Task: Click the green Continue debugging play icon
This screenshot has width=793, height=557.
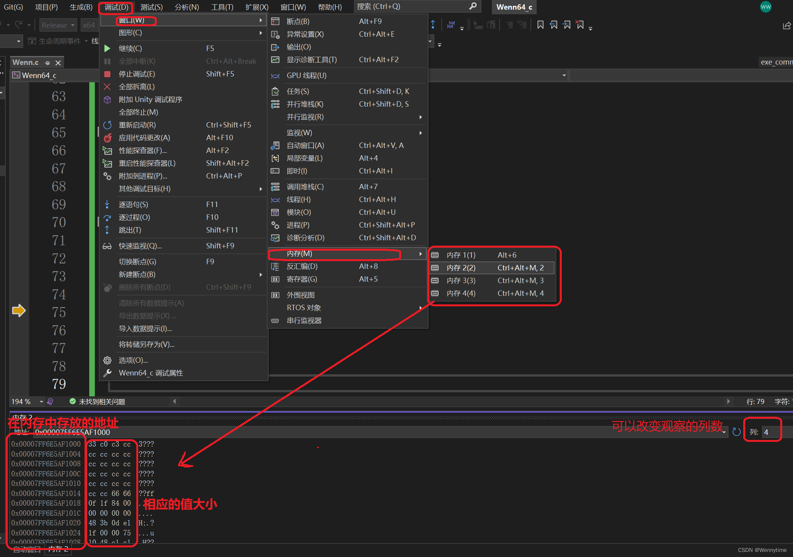Action: point(107,48)
